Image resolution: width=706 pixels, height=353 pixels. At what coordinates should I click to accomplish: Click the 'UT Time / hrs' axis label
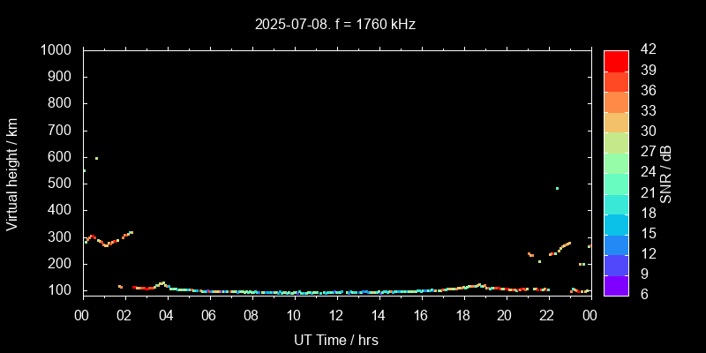335,339
